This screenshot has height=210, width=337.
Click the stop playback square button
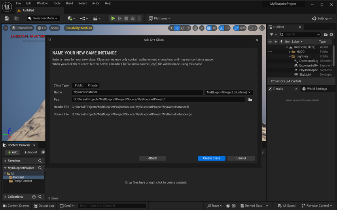[126, 19]
